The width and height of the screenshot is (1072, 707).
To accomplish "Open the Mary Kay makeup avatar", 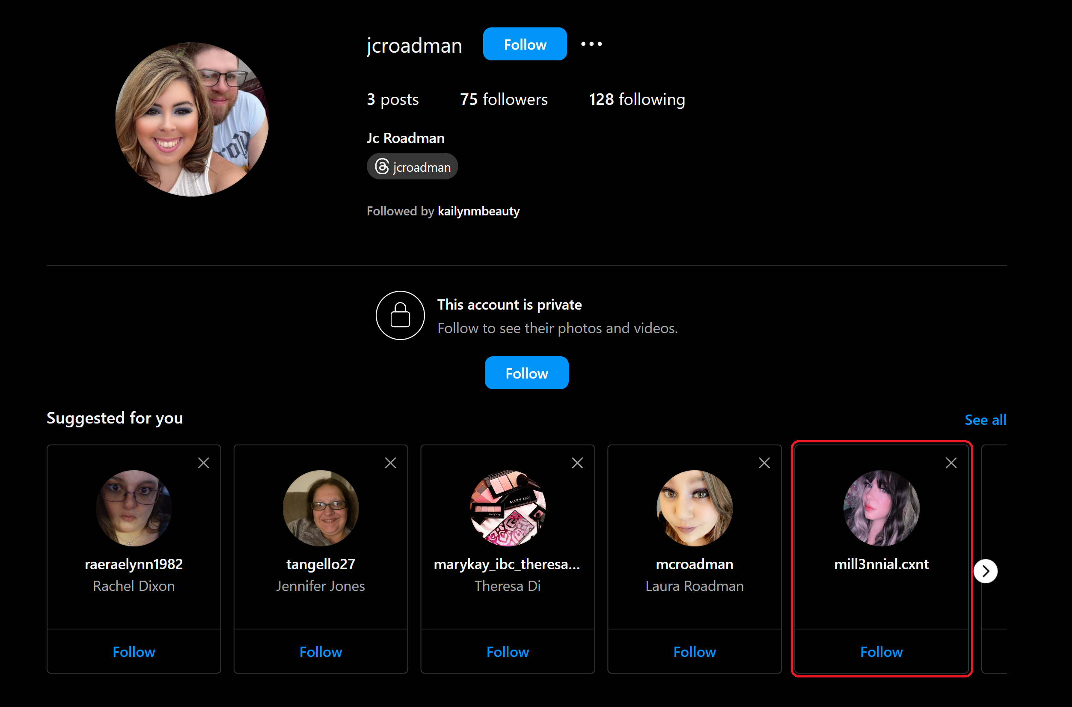I will 508,508.
